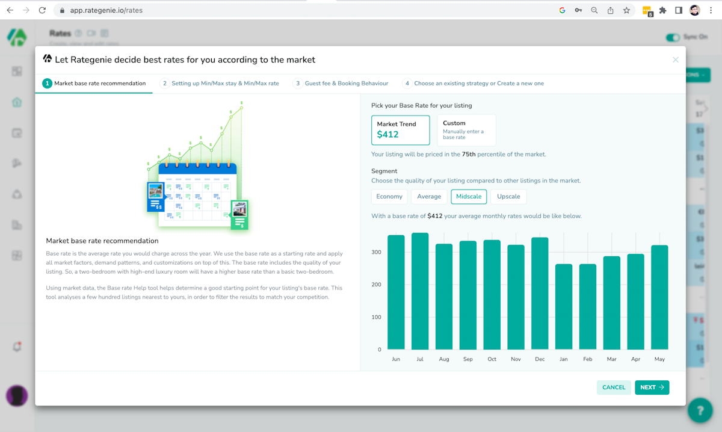Bookmark the page with the star icon
The height and width of the screenshot is (432, 722).
[x=626, y=10]
